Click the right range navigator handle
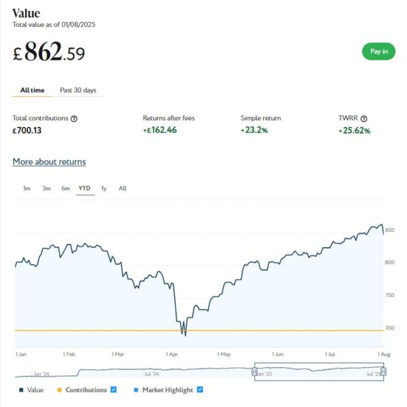The height and width of the screenshot is (407, 407). pos(383,371)
